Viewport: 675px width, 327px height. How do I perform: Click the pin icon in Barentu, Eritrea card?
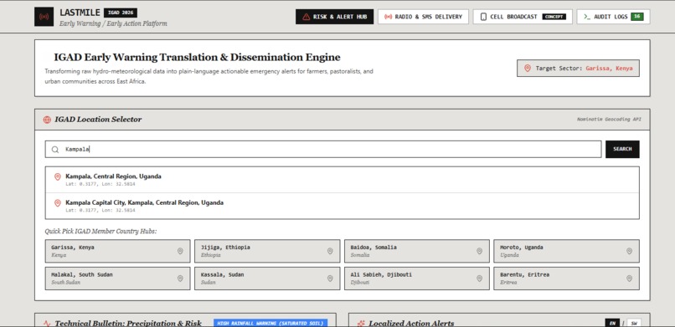[629, 278]
